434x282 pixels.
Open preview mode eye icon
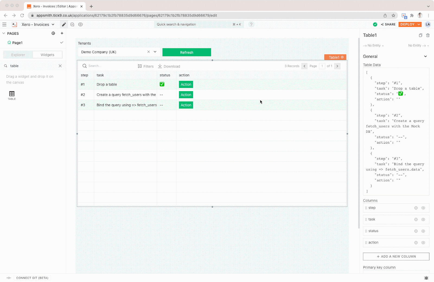pos(80,24)
